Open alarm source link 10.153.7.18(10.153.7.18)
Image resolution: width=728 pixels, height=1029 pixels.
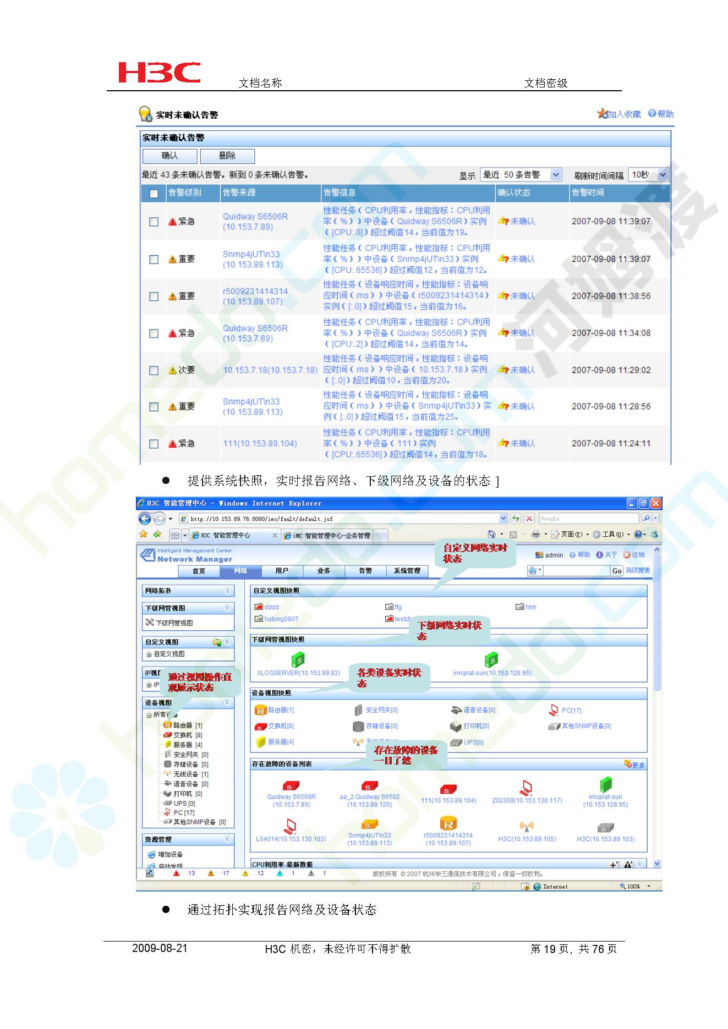pos(270,370)
